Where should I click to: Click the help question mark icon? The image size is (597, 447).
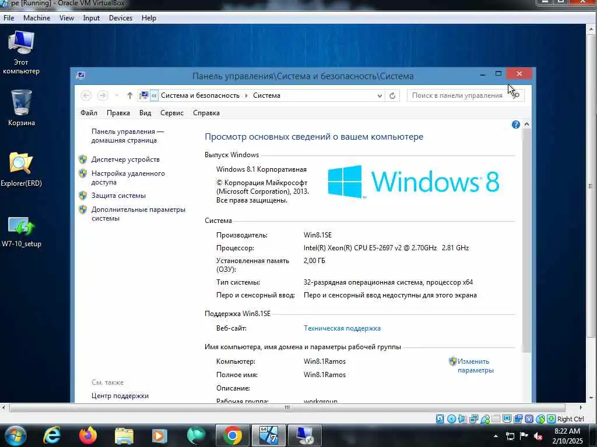pos(516,125)
